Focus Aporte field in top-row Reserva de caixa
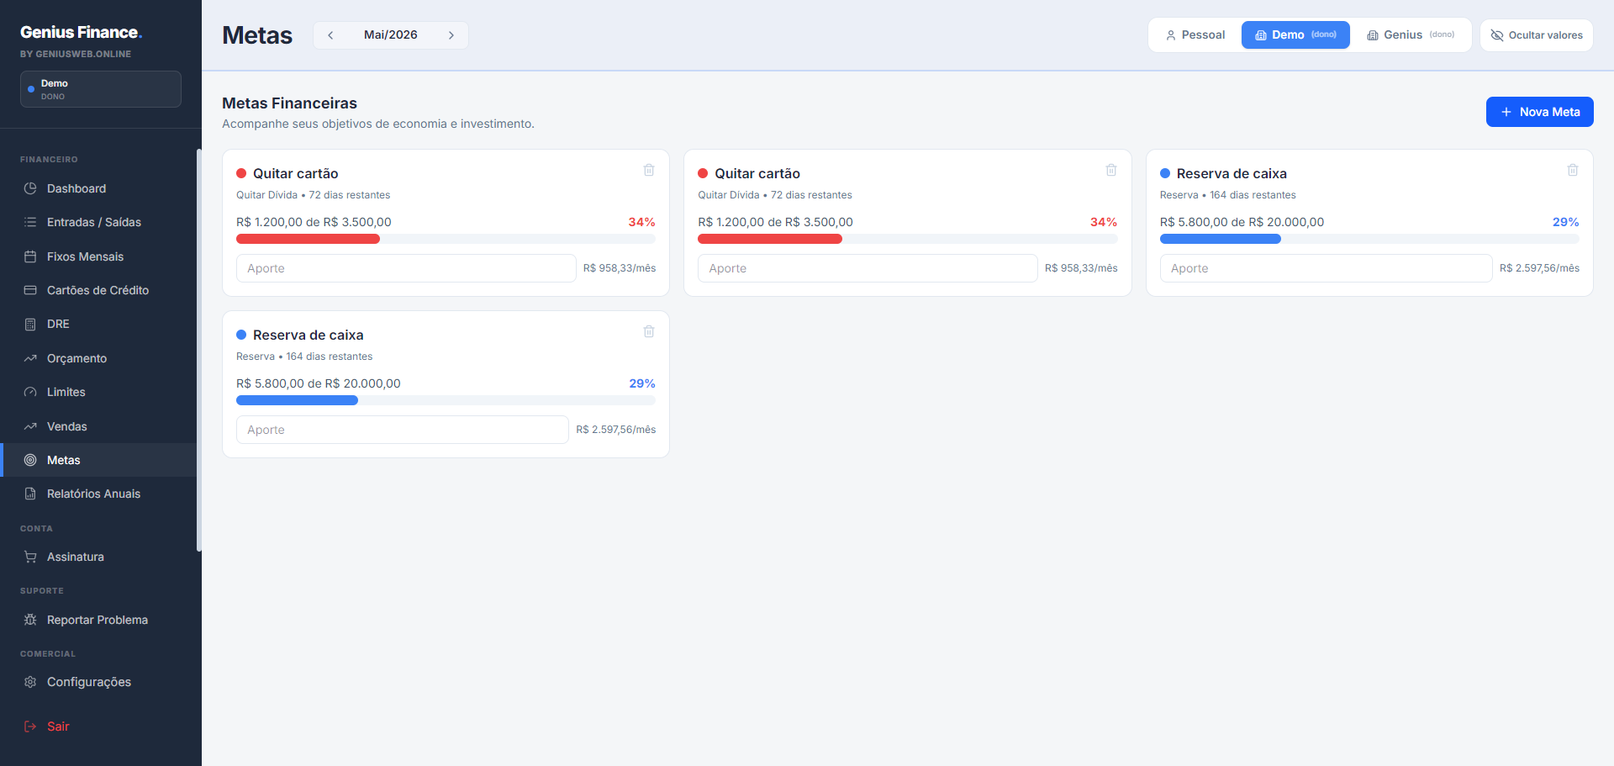The width and height of the screenshot is (1614, 766). (1326, 268)
